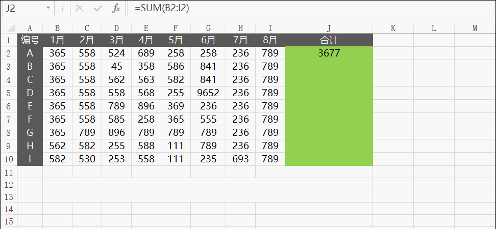Select row 5 header
496x229 pixels.
point(9,93)
